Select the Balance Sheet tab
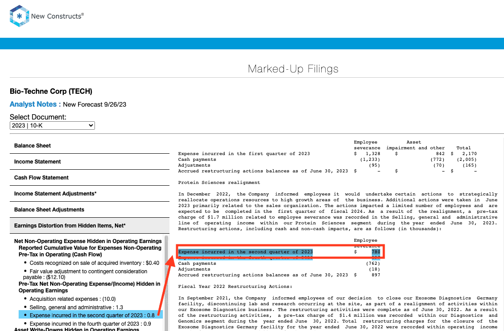The image size is (504, 331). point(90,146)
